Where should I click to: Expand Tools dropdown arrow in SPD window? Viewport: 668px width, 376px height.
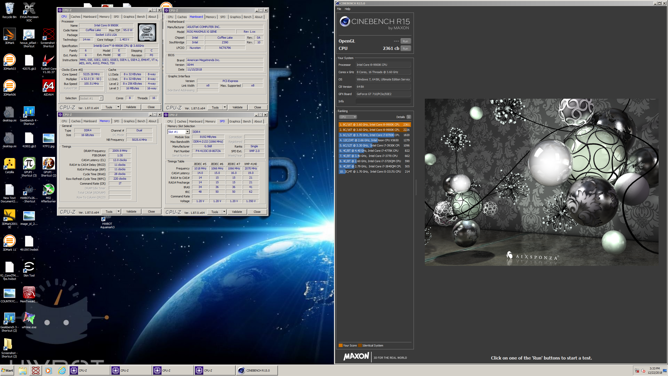224,212
